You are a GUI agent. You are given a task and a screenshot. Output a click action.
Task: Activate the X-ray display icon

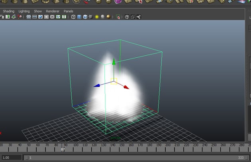(127, 17)
